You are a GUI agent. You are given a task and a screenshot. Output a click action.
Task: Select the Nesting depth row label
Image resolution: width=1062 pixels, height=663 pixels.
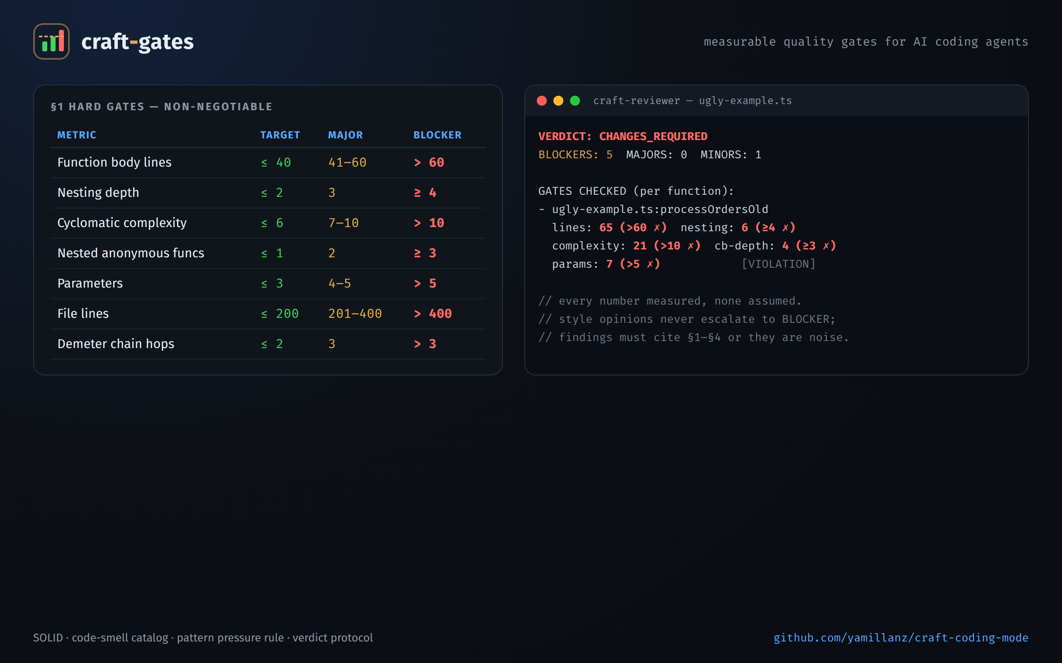[x=98, y=193]
